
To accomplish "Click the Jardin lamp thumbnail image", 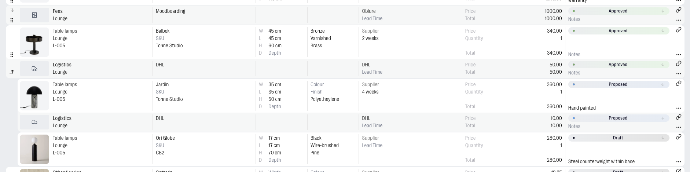I will [34, 96].
